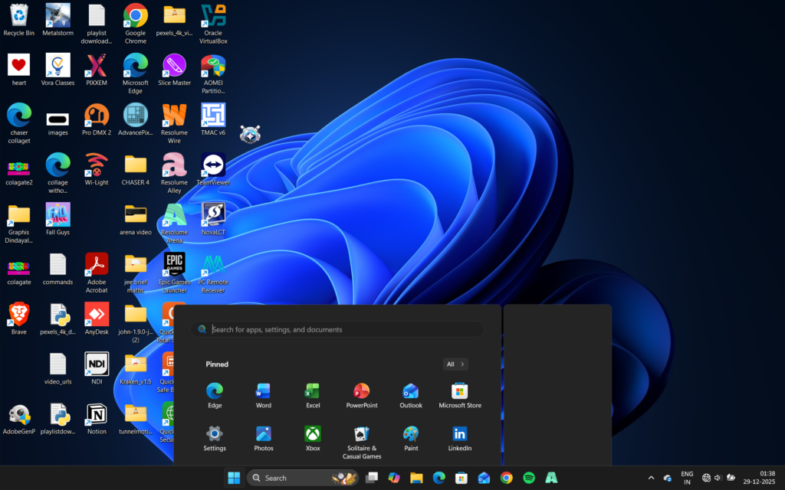
Task: Open the Xbox pinned app
Action: pos(313,439)
